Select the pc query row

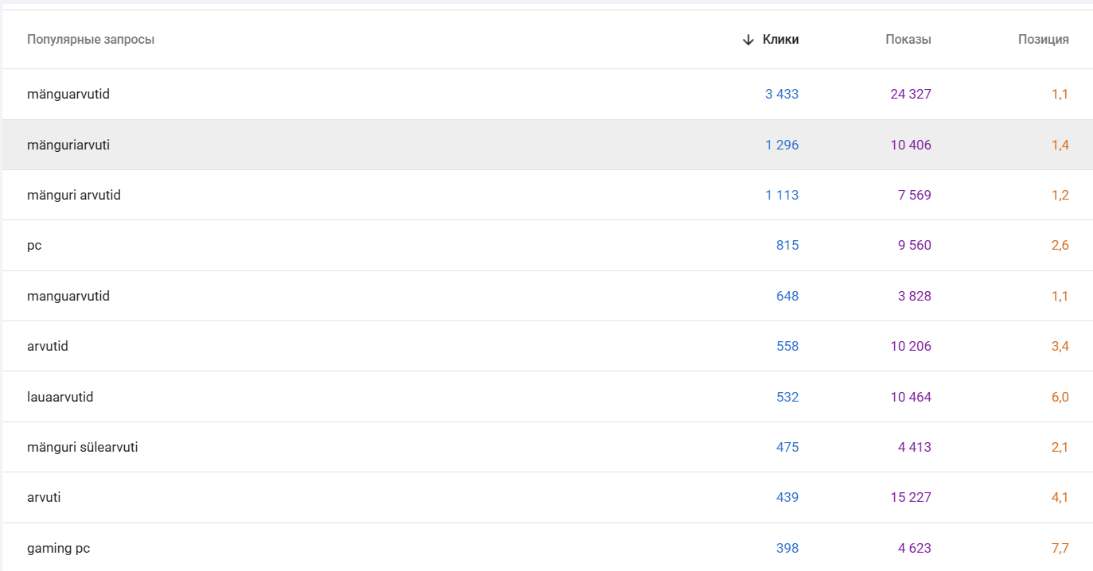34,246
